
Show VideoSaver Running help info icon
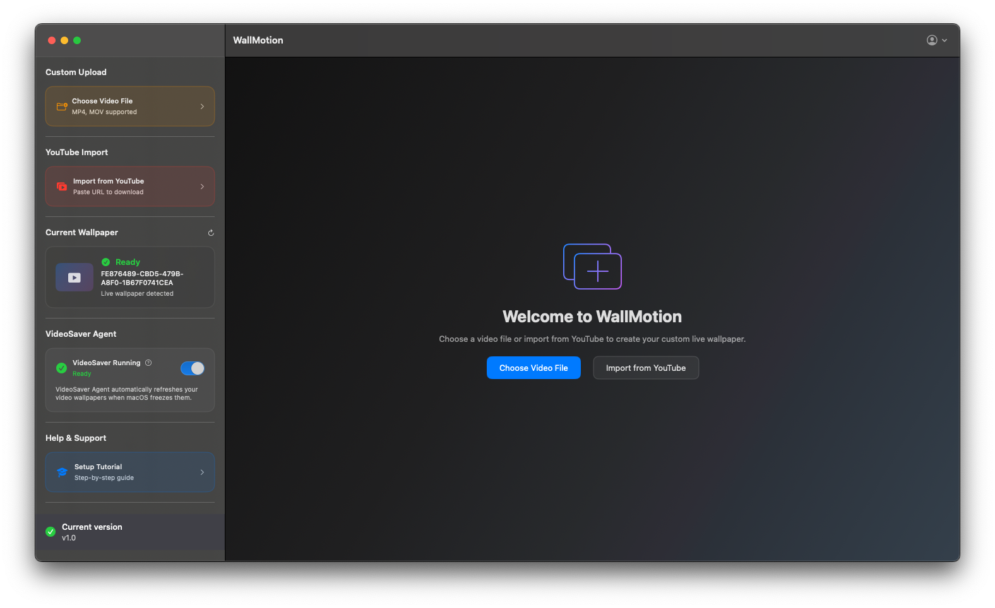pos(148,363)
